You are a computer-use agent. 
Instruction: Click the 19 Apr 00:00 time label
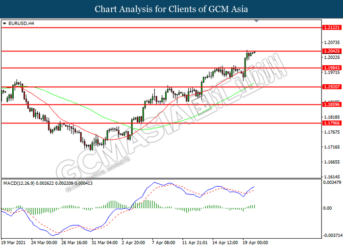pyautogui.click(x=255, y=243)
